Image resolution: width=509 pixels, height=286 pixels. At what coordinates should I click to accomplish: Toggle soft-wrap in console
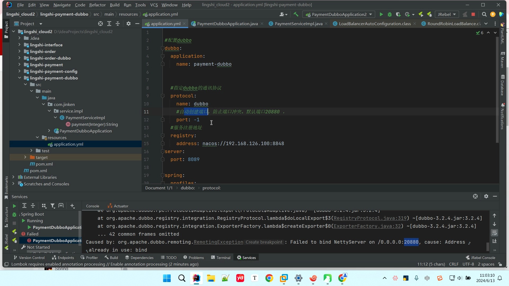click(x=494, y=233)
